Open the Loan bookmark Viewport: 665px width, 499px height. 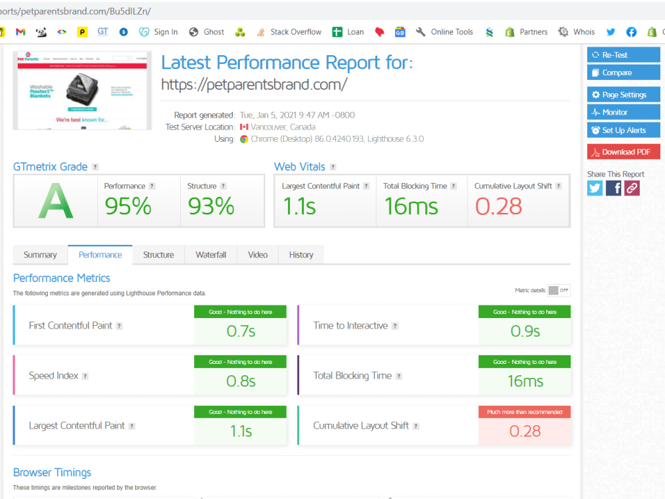pos(348,32)
